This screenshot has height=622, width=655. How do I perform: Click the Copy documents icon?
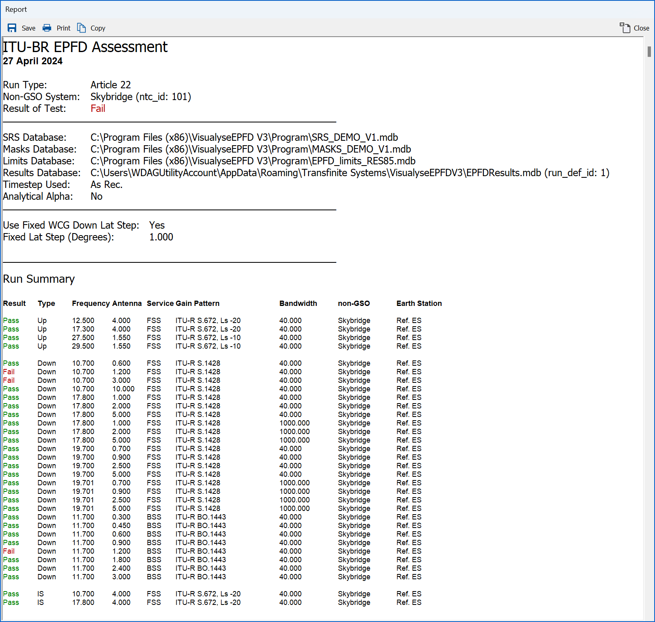[x=81, y=28]
